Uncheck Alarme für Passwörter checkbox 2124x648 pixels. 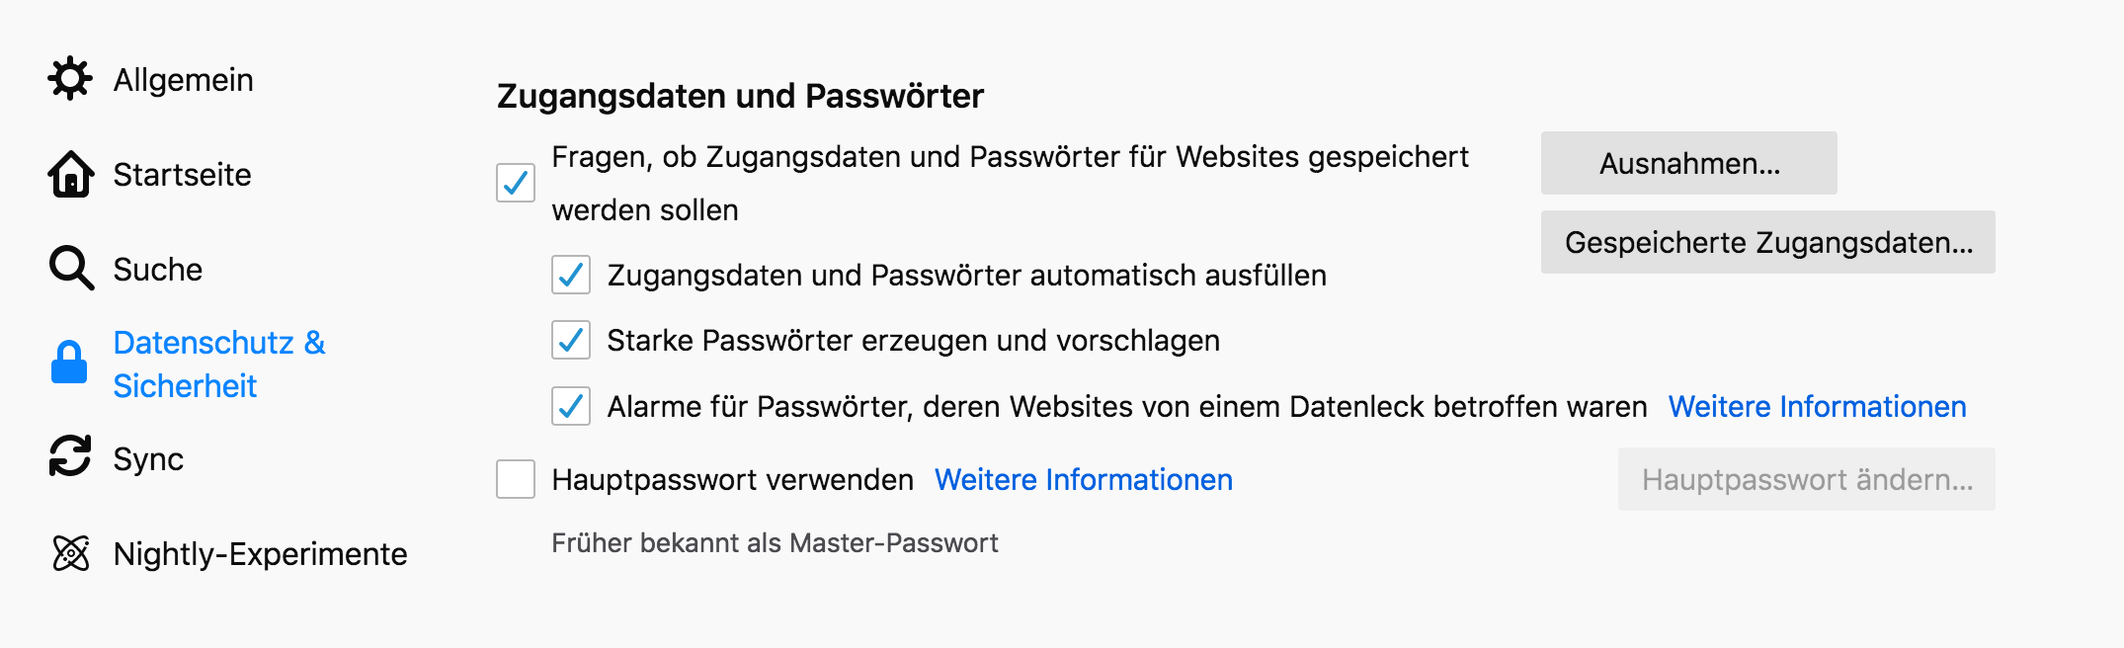(x=571, y=406)
